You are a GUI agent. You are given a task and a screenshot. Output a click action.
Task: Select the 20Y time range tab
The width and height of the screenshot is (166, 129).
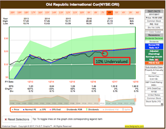pyautogui.click(x=12, y=13)
